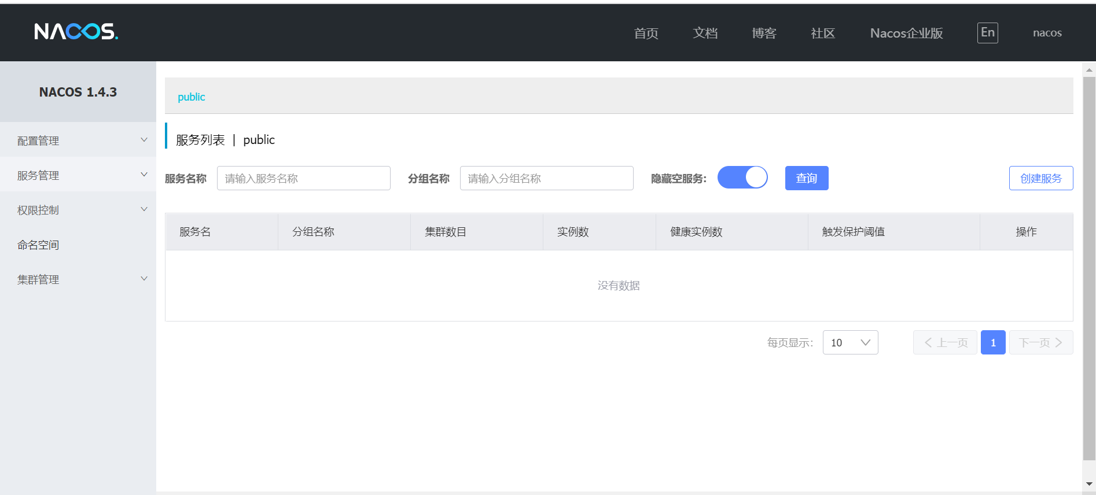
Task: Toggle the 隐藏空服务 switch
Action: click(742, 178)
